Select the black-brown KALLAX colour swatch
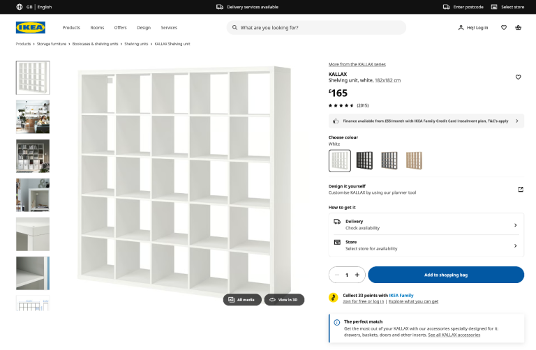Image resolution: width=536 pixels, height=350 pixels. [x=364, y=161]
